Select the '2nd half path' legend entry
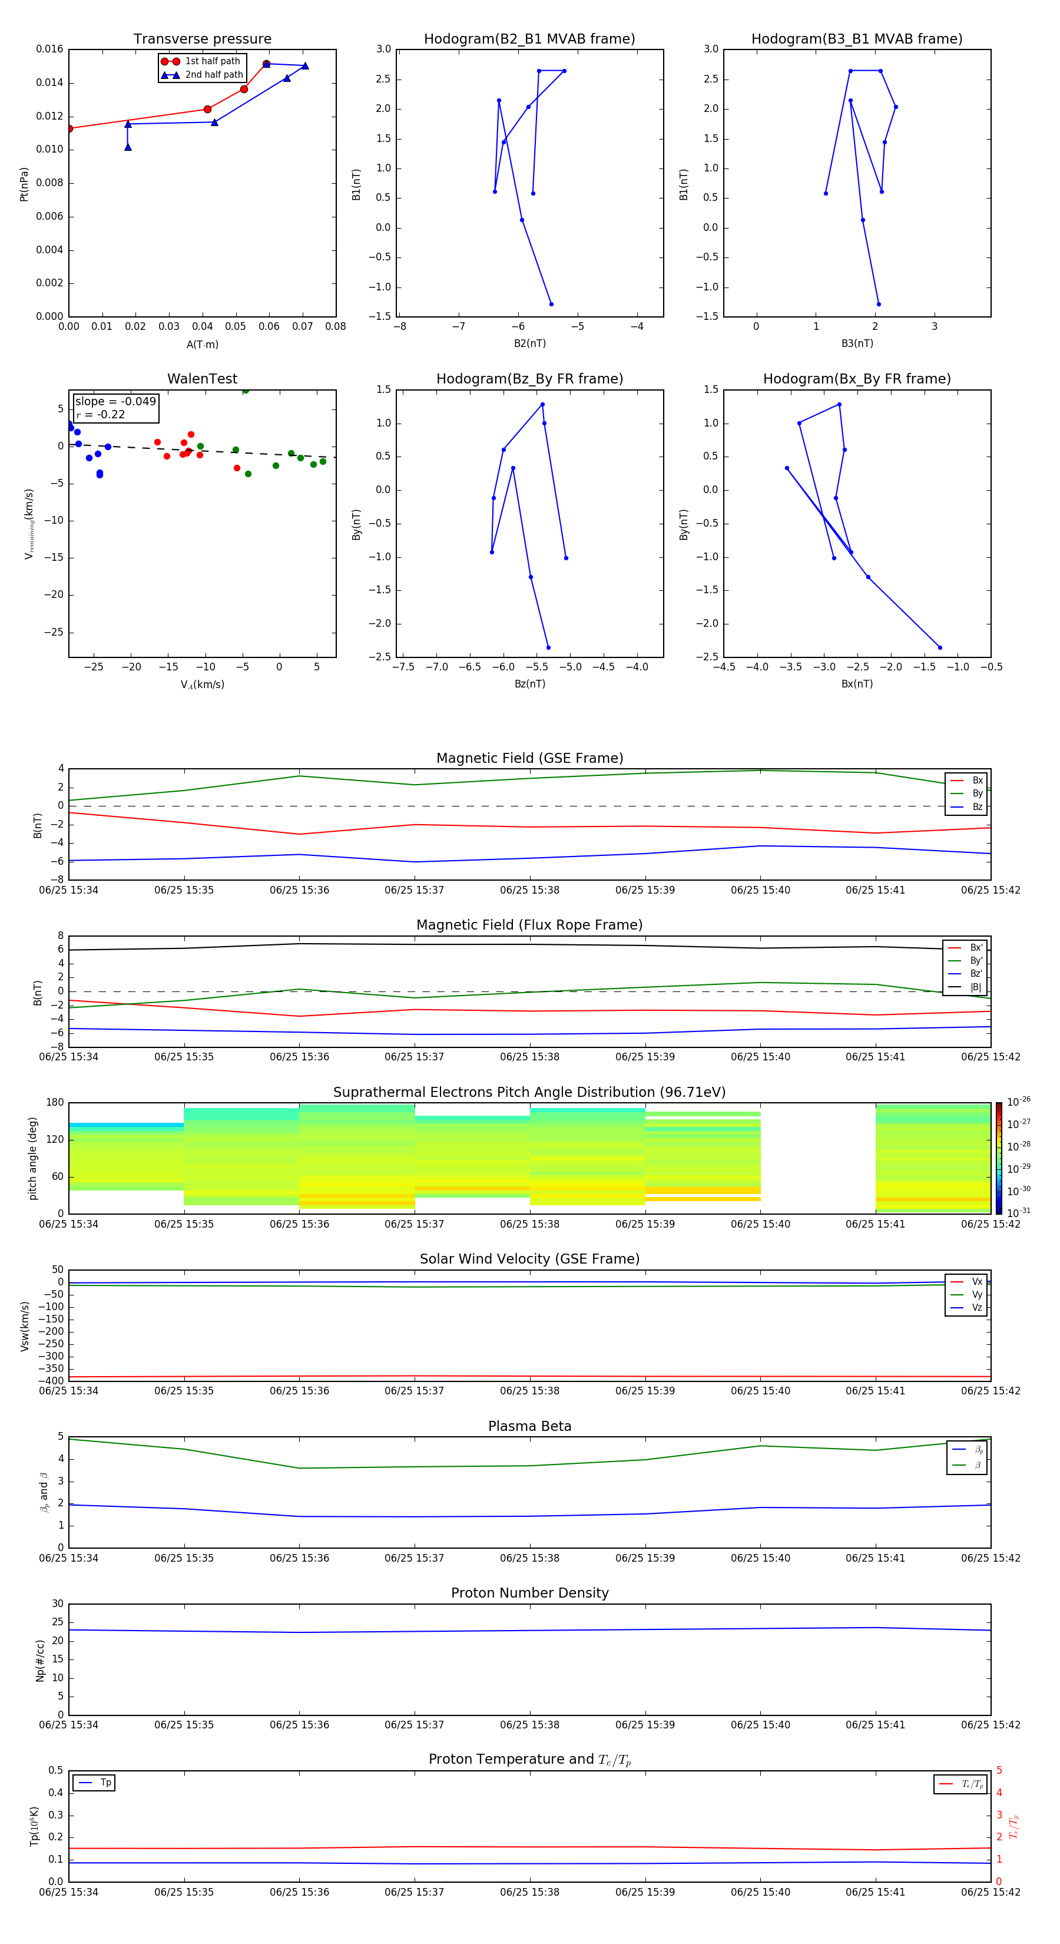Image resolution: width=1060 pixels, height=1944 pixels. click(201, 75)
